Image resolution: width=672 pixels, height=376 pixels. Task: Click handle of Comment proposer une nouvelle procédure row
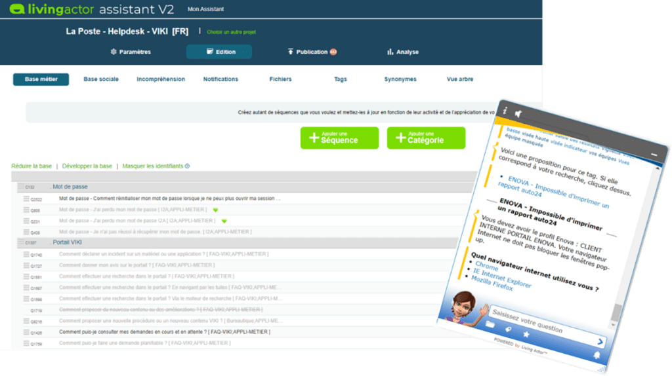pyautogui.click(x=26, y=321)
